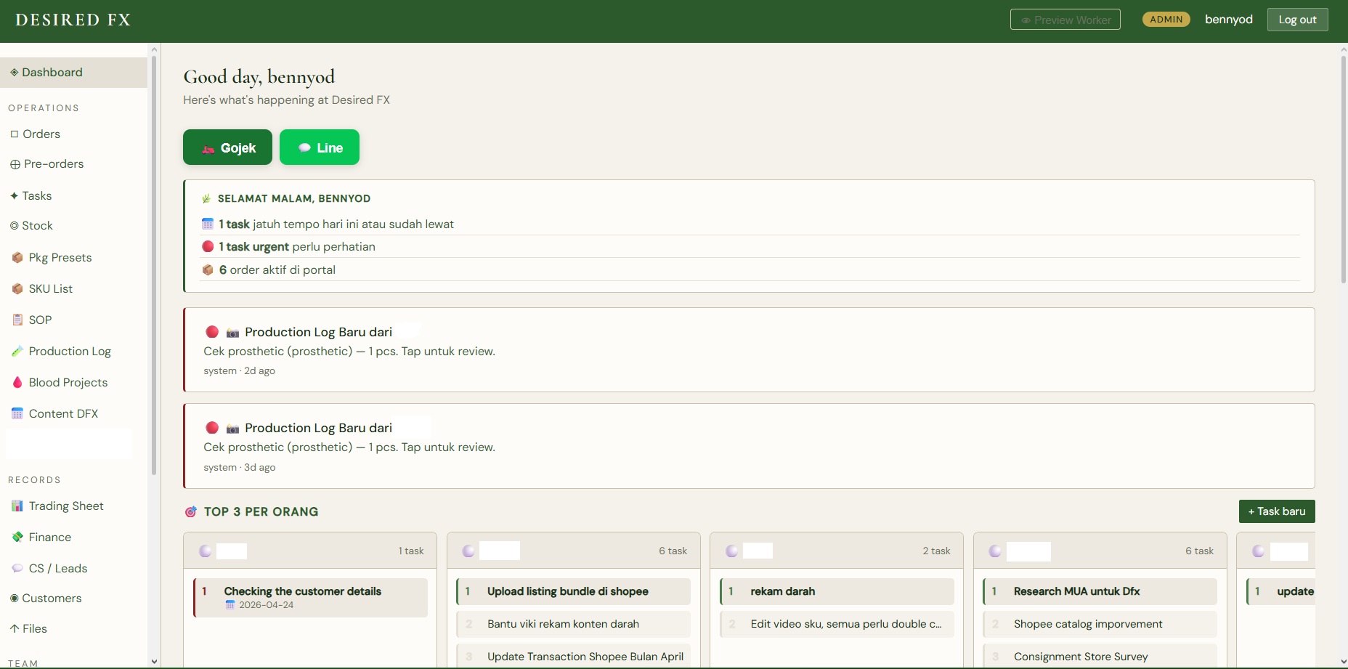This screenshot has height=669, width=1348.
Task: Open the Production Log notification from 2d ago
Action: click(x=749, y=350)
